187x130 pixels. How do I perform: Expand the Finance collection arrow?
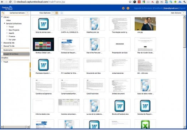pyautogui.click(x=7, y=36)
